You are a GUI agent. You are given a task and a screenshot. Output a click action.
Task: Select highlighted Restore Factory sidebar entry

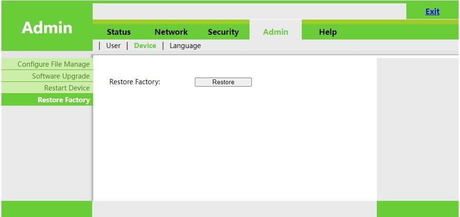47,100
